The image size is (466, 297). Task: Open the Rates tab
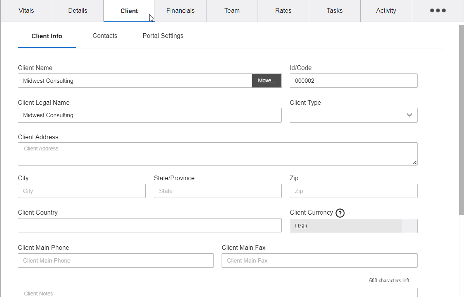(x=283, y=11)
